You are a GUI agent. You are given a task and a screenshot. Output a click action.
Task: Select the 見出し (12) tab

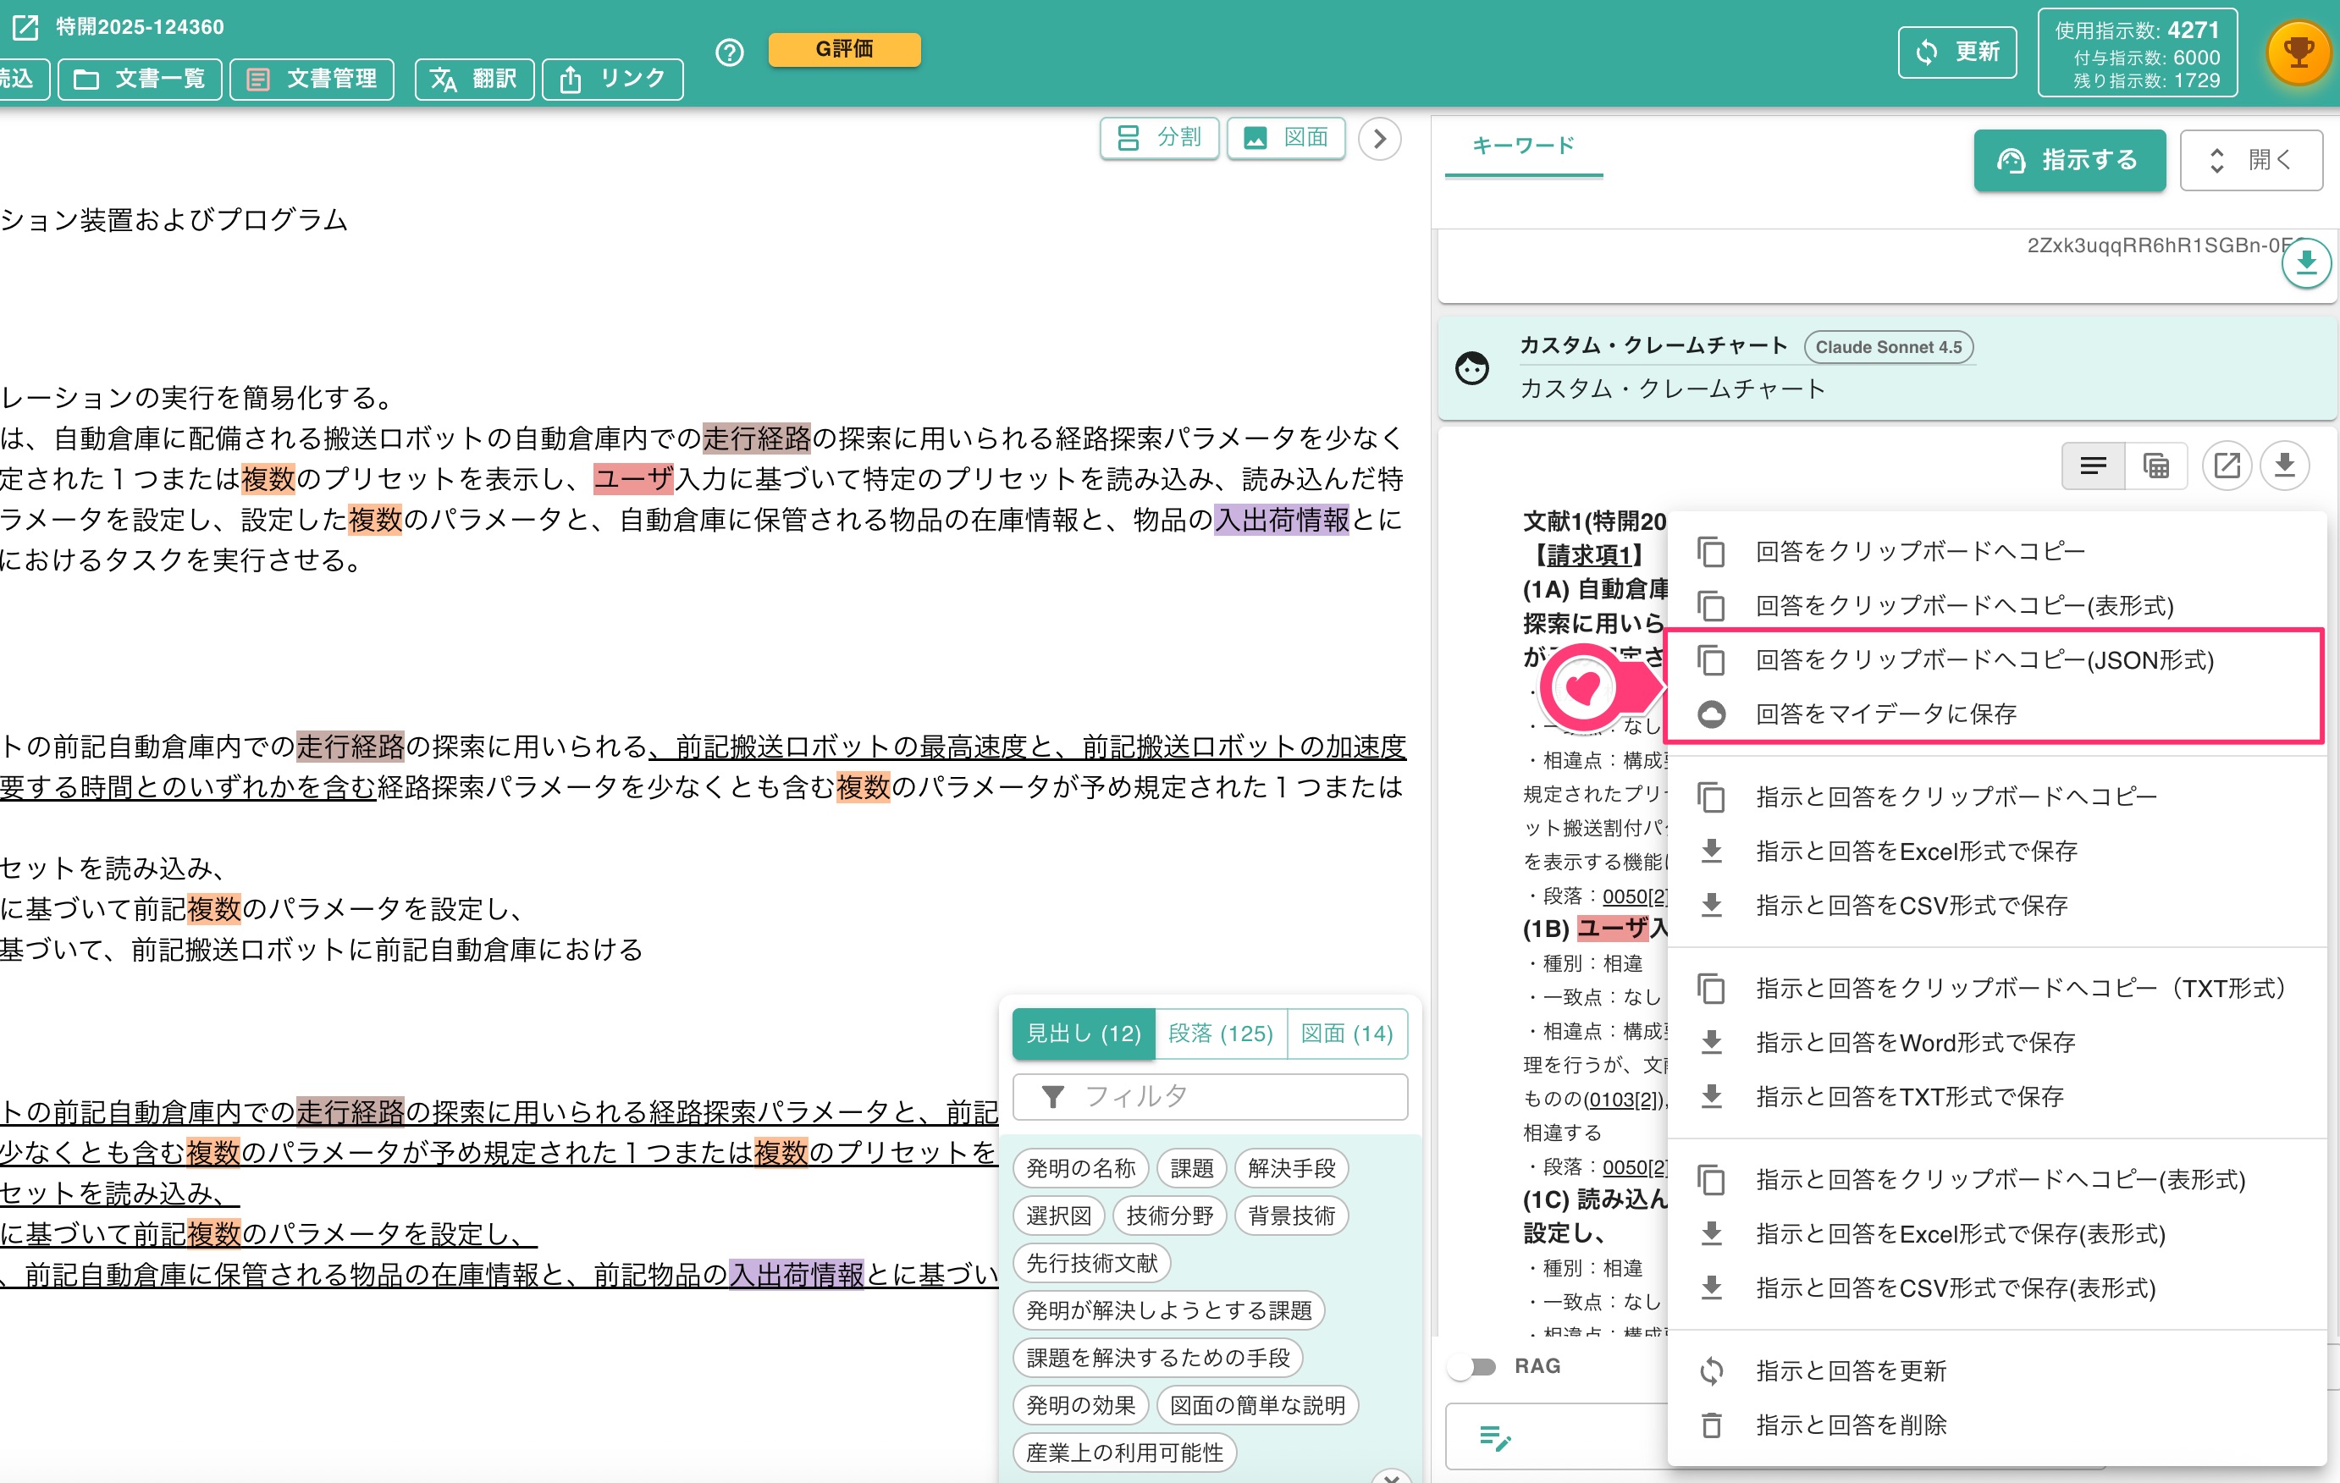(x=1084, y=1033)
